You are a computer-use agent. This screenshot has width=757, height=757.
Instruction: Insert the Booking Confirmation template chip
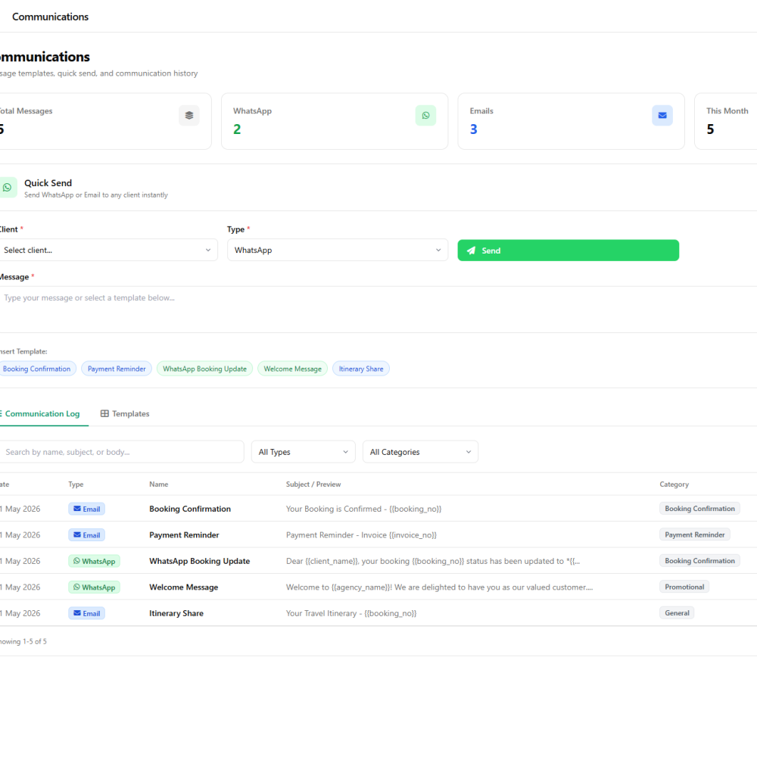click(x=36, y=369)
